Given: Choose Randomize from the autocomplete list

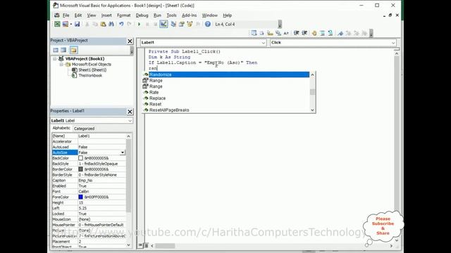Looking at the screenshot, I should click(x=229, y=74).
